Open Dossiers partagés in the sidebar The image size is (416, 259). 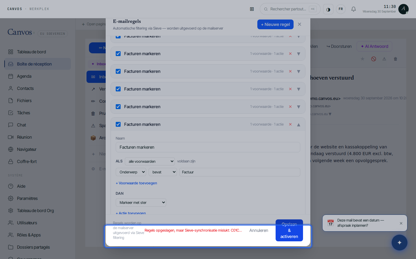(x=38, y=247)
